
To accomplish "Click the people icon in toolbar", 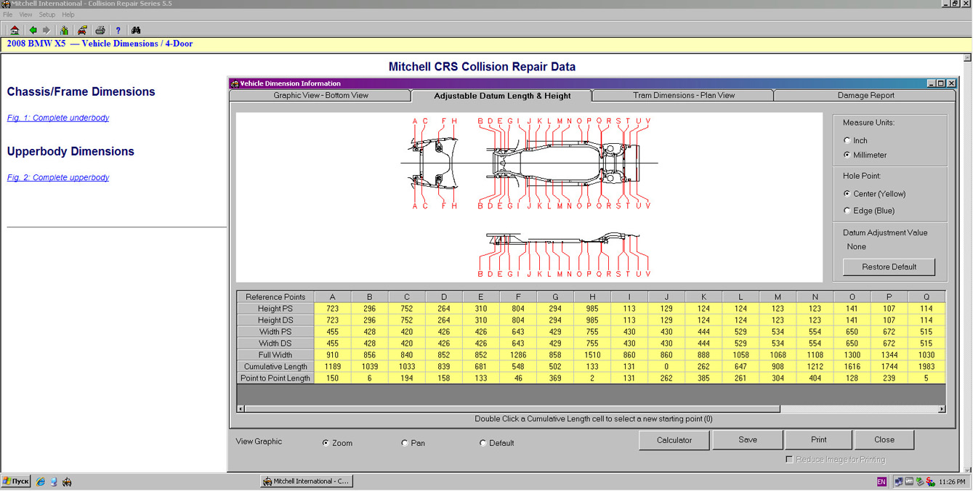I will tap(65, 31).
